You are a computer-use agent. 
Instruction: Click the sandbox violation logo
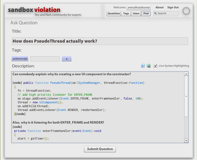pos(34,10)
